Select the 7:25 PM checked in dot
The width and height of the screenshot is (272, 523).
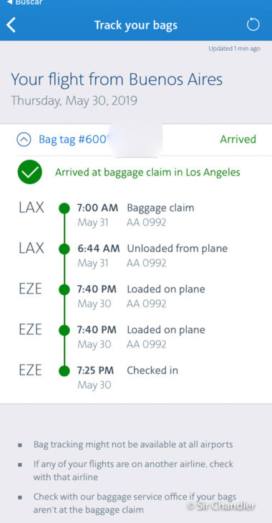(x=64, y=371)
